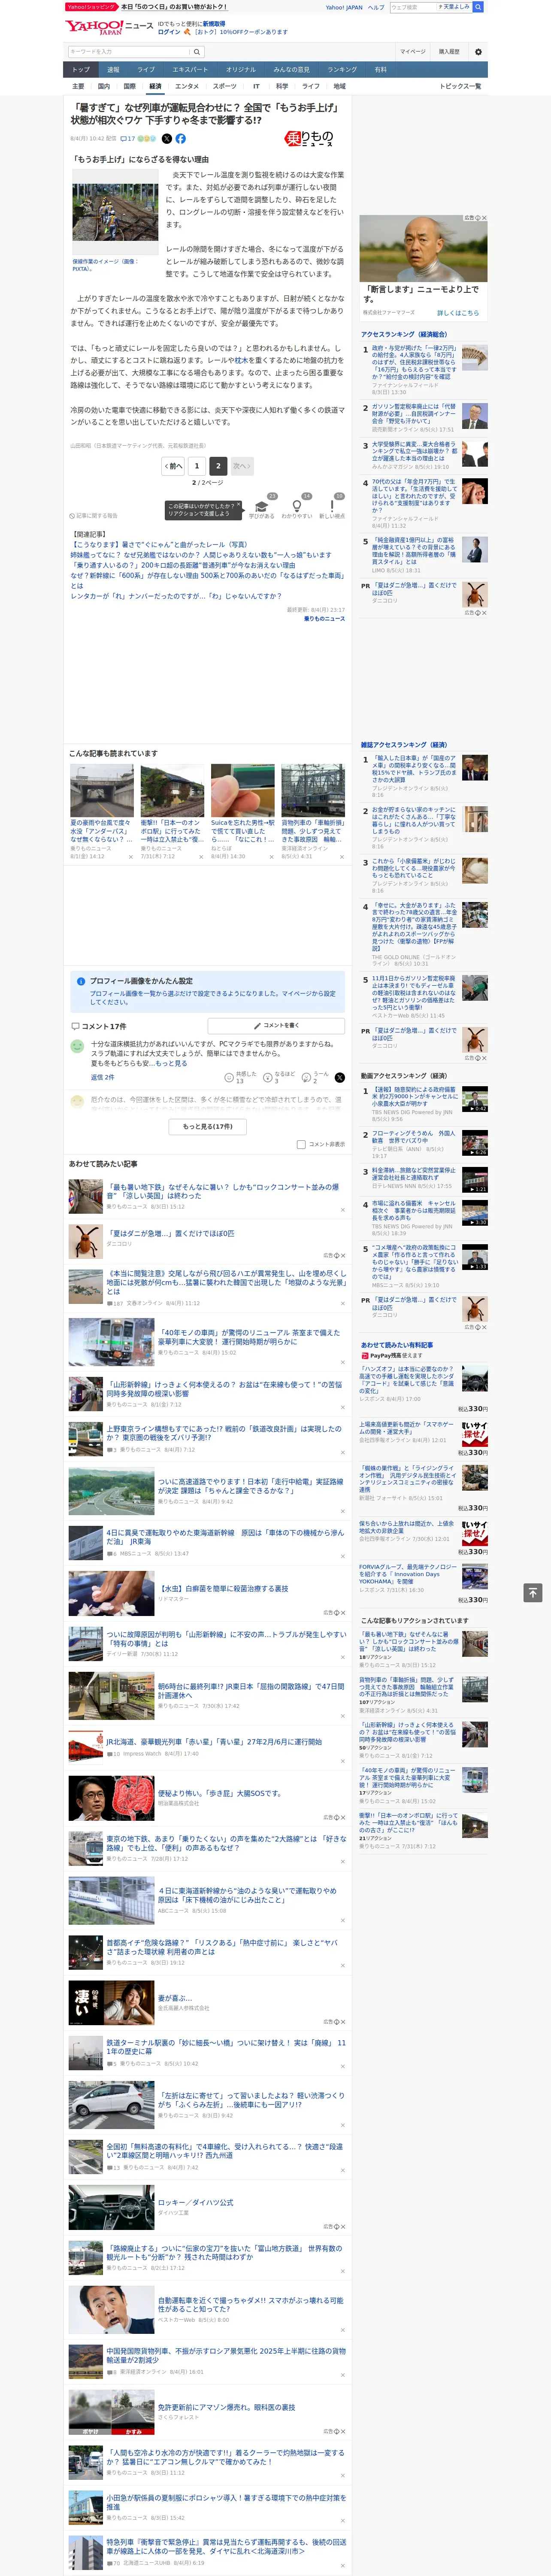Screen dimensions: 551x2576
Task: Share article on X from article header
Action: (x=167, y=139)
